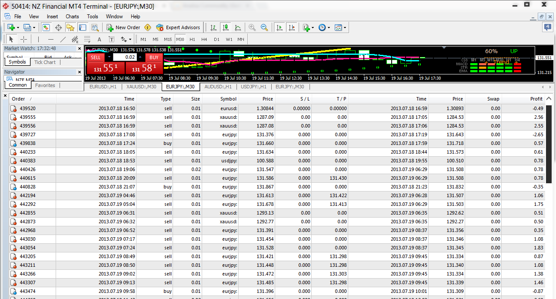556x299 pixels.
Task: Select the Vertical Line tool
Action: point(39,39)
